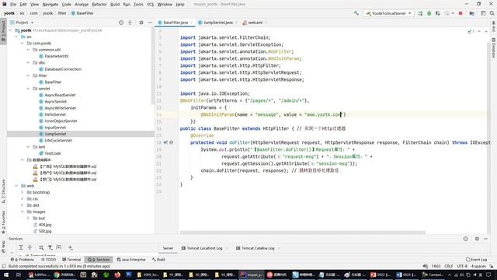497x280 pixels.
Task: Click Add Service plus icon in Services toolbar
Action: pos(71,247)
